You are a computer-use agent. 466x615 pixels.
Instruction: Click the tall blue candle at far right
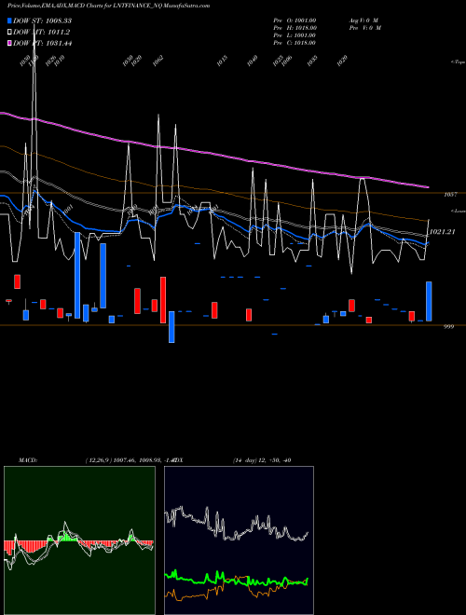click(x=429, y=301)
